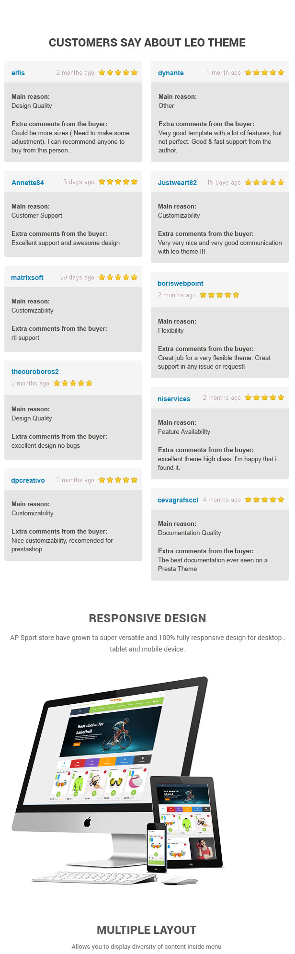Open boriswebpoint reviewer link
The height and width of the screenshot is (954, 295).
181,283
